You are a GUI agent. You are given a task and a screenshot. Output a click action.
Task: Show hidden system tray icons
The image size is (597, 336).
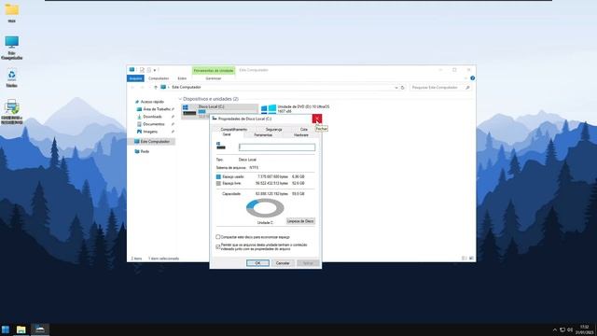[554, 329]
